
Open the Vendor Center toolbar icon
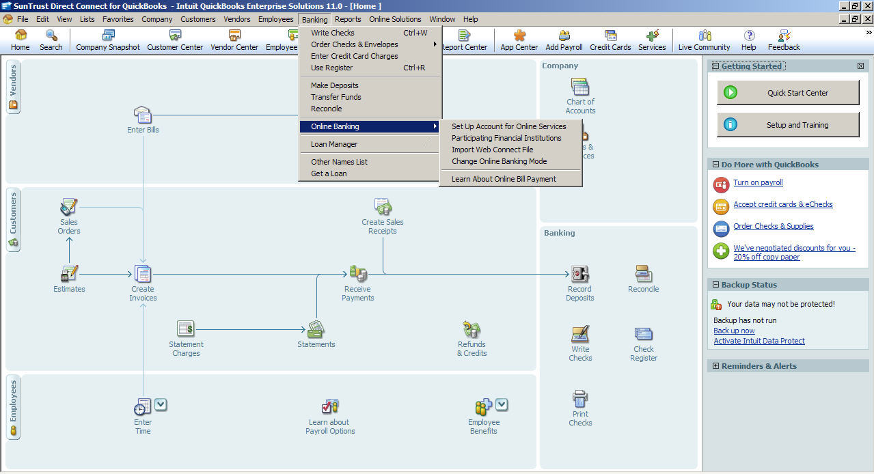pos(234,40)
